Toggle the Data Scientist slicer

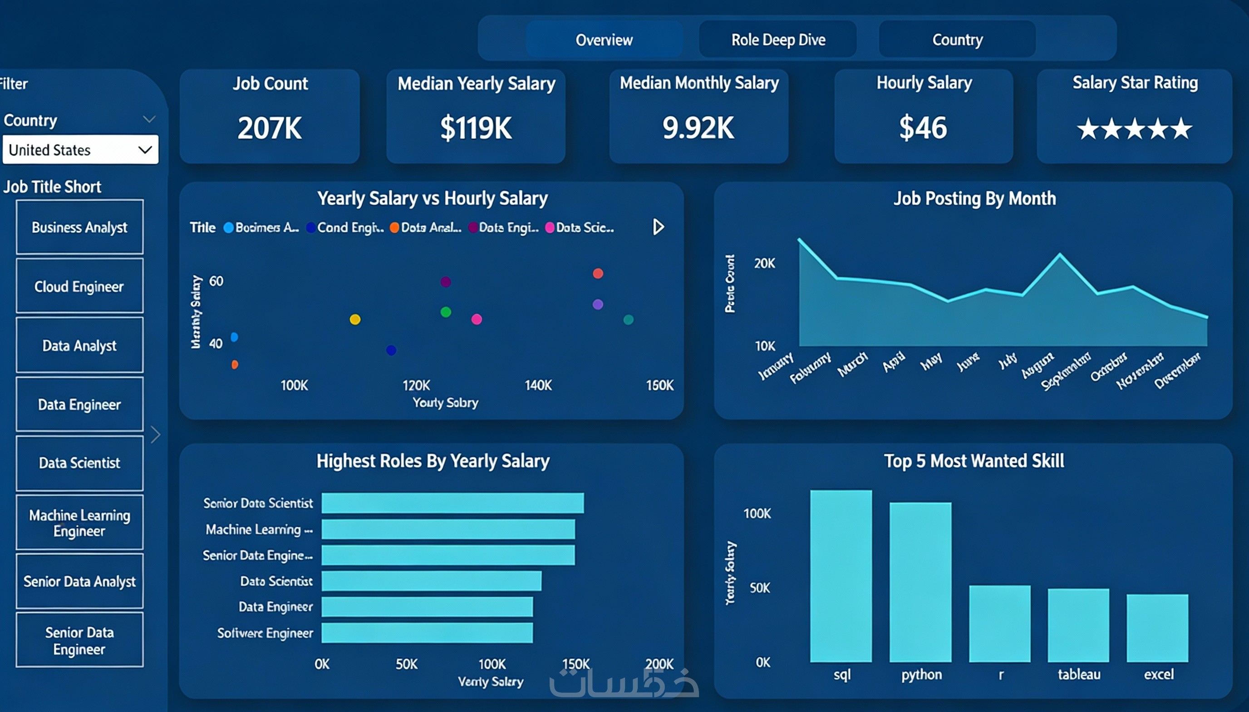tap(79, 463)
